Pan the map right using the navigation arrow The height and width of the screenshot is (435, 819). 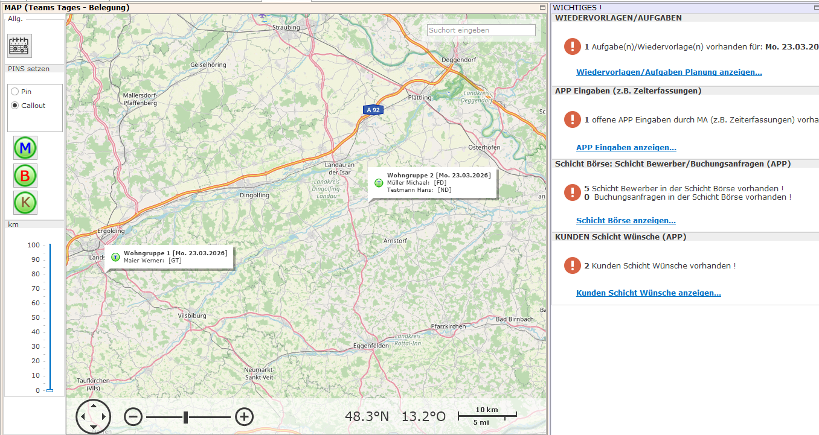[x=104, y=416]
